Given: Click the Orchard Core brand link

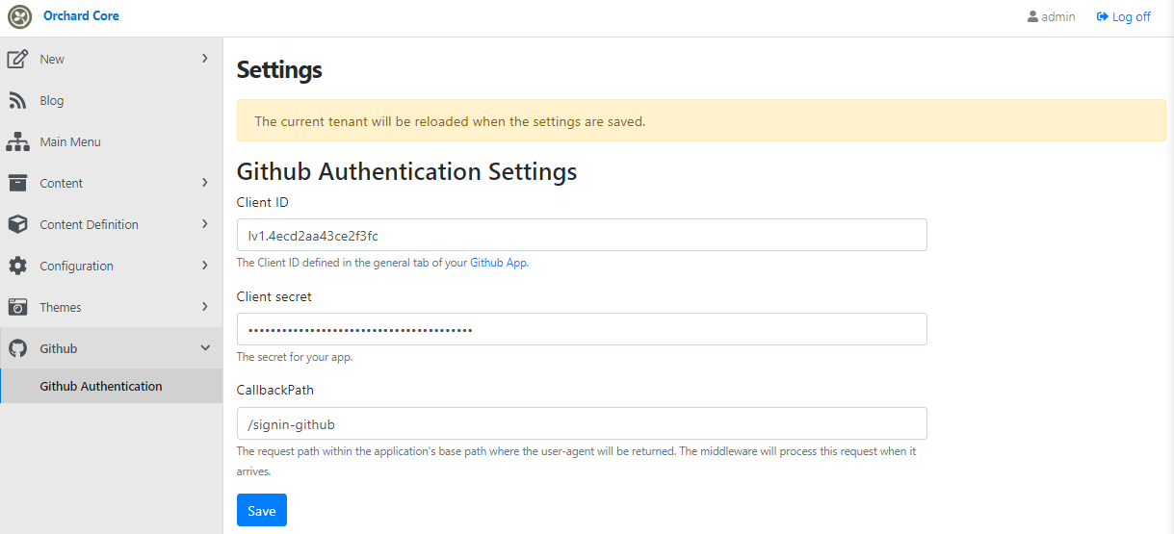Looking at the screenshot, I should pyautogui.click(x=81, y=16).
